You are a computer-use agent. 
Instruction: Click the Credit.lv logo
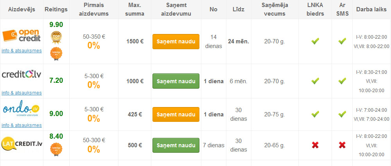pyautogui.click(x=22, y=74)
